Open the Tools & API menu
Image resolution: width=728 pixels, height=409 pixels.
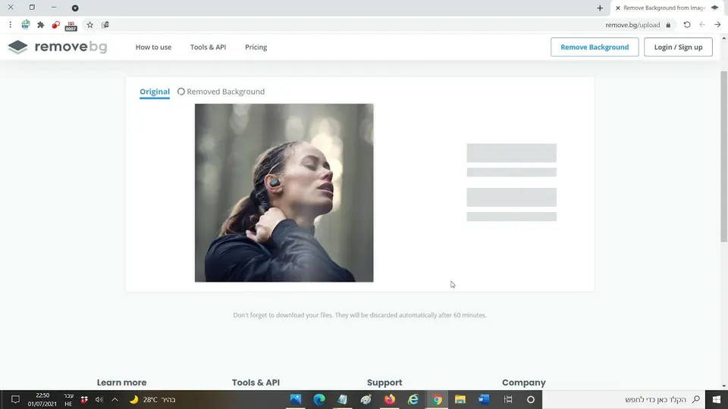pyautogui.click(x=208, y=47)
